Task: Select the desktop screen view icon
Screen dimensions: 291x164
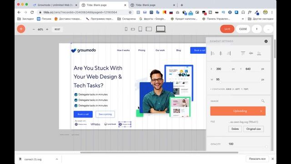Action: pyautogui.click(x=161, y=29)
